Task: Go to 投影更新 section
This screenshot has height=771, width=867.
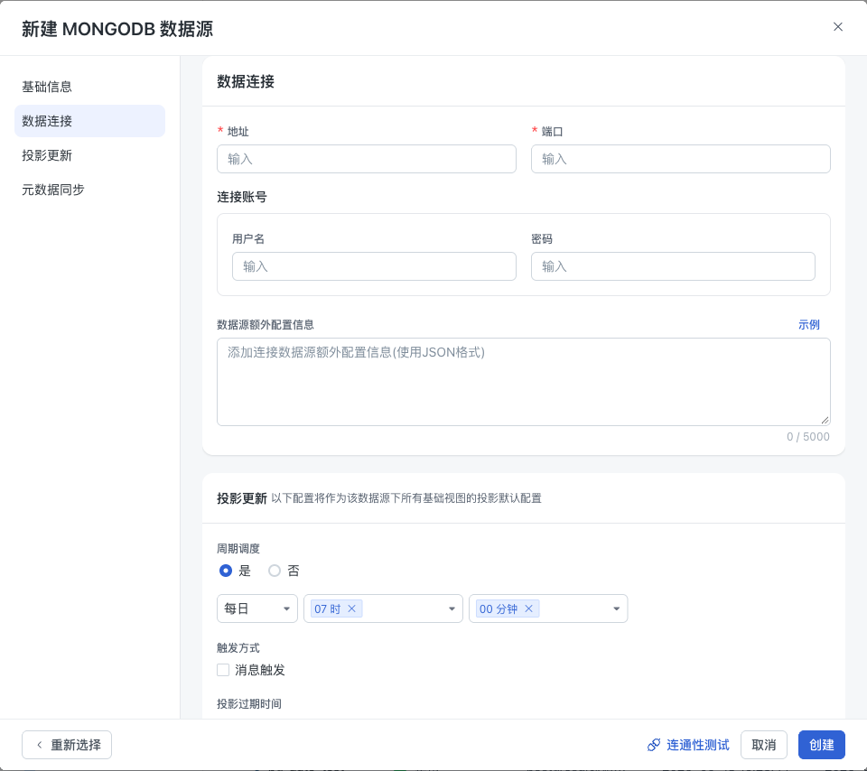Action: (89, 155)
